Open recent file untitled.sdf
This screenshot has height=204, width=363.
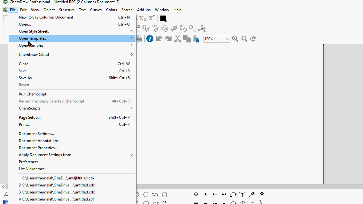click(72, 199)
